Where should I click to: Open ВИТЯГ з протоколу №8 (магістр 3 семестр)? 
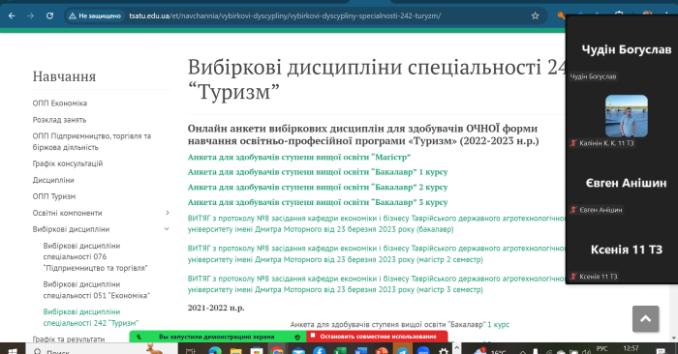click(x=376, y=284)
